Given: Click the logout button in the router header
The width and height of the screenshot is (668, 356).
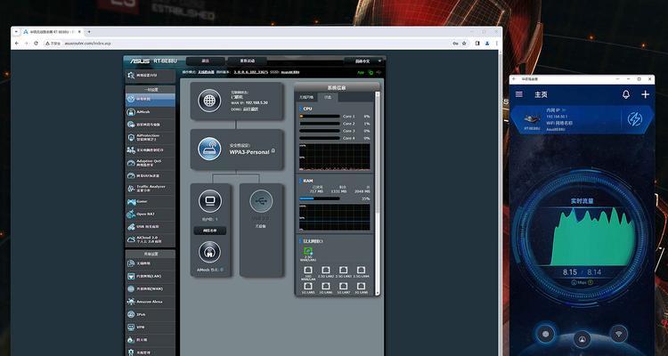Looking at the screenshot, I should click(206, 61).
